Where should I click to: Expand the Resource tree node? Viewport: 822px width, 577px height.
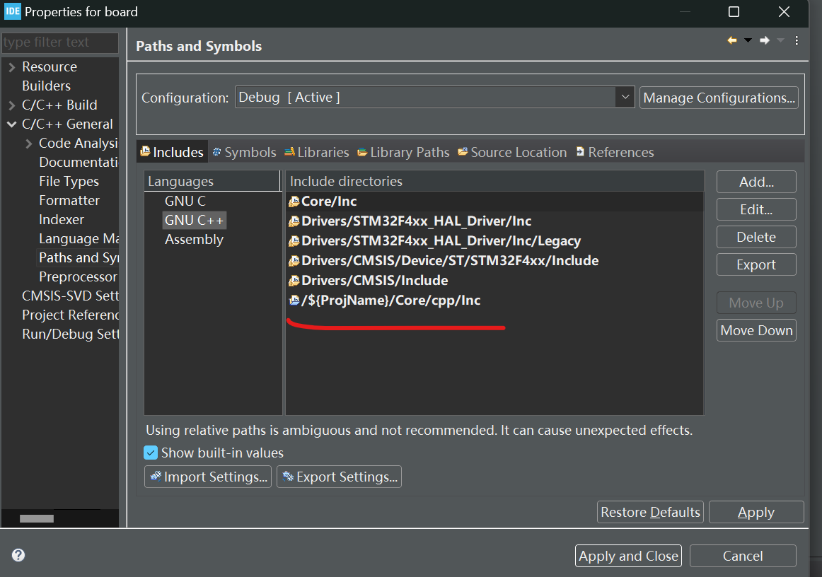tap(11, 67)
